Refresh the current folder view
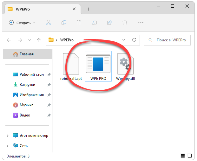The width and height of the screenshot is (197, 161). click(134, 40)
